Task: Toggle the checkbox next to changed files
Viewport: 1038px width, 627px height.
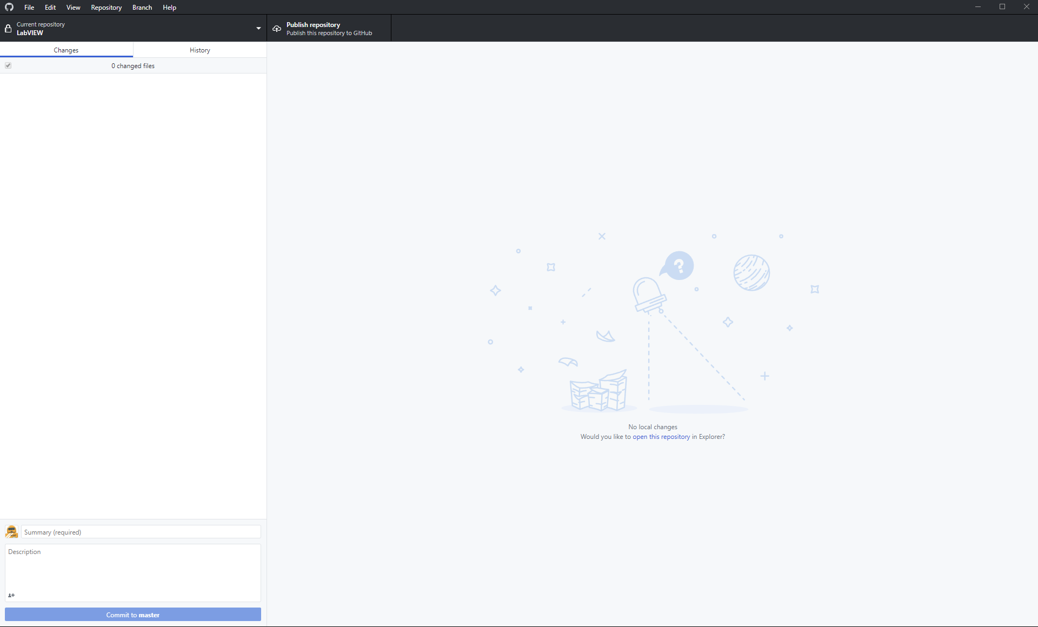Action: click(x=8, y=65)
